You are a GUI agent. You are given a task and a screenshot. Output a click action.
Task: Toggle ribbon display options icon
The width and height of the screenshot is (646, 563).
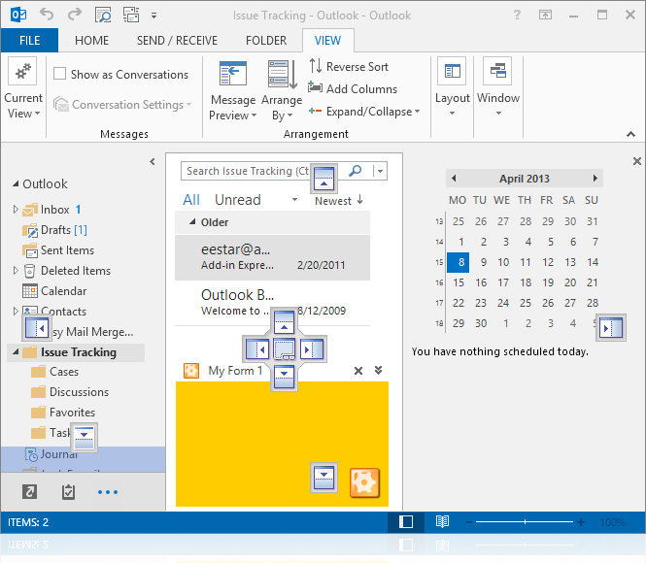tap(545, 15)
